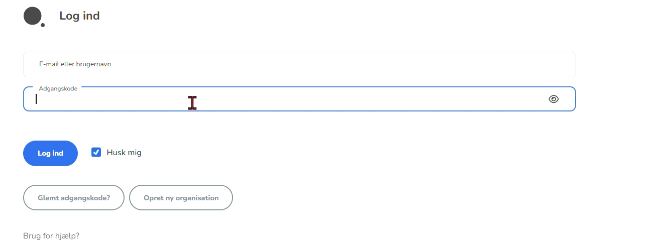
Task: Focus the E-mail eller brugernavn field
Action: (x=299, y=64)
